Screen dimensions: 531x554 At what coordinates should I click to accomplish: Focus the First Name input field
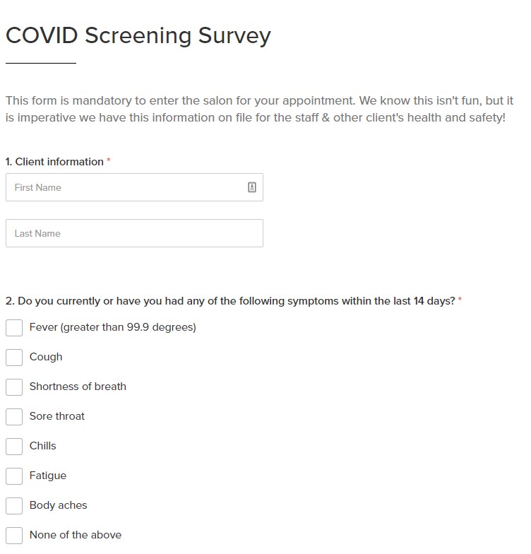pyautogui.click(x=134, y=187)
